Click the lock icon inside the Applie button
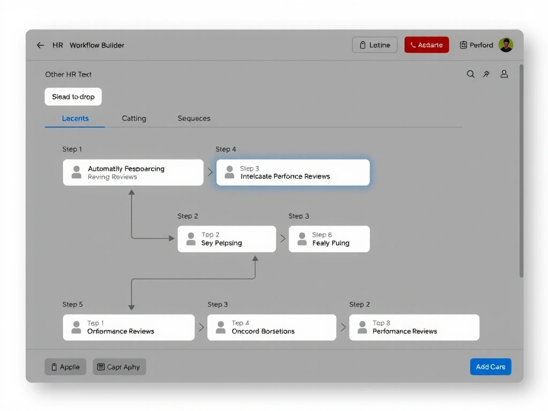 pos(54,367)
